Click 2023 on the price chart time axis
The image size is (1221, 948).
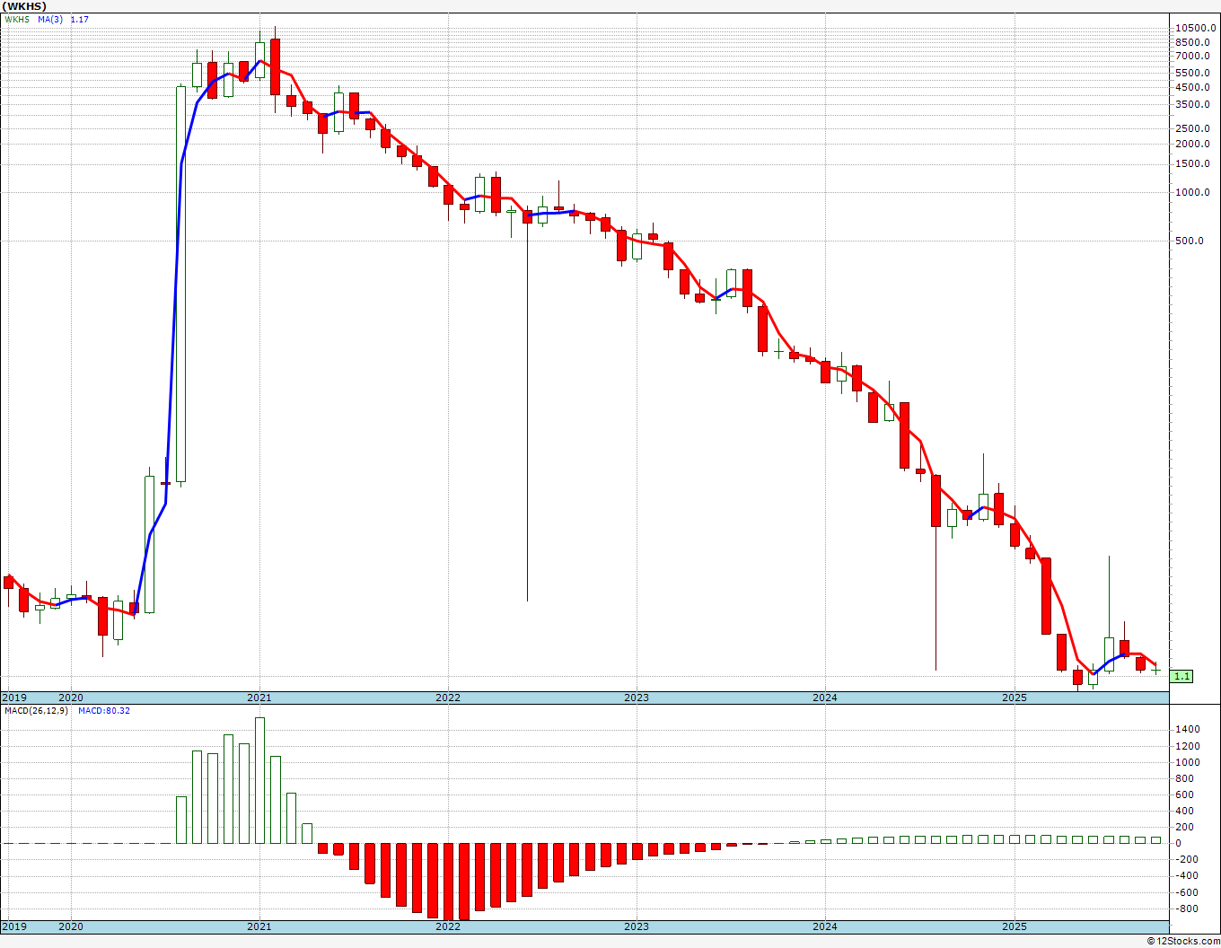[637, 698]
